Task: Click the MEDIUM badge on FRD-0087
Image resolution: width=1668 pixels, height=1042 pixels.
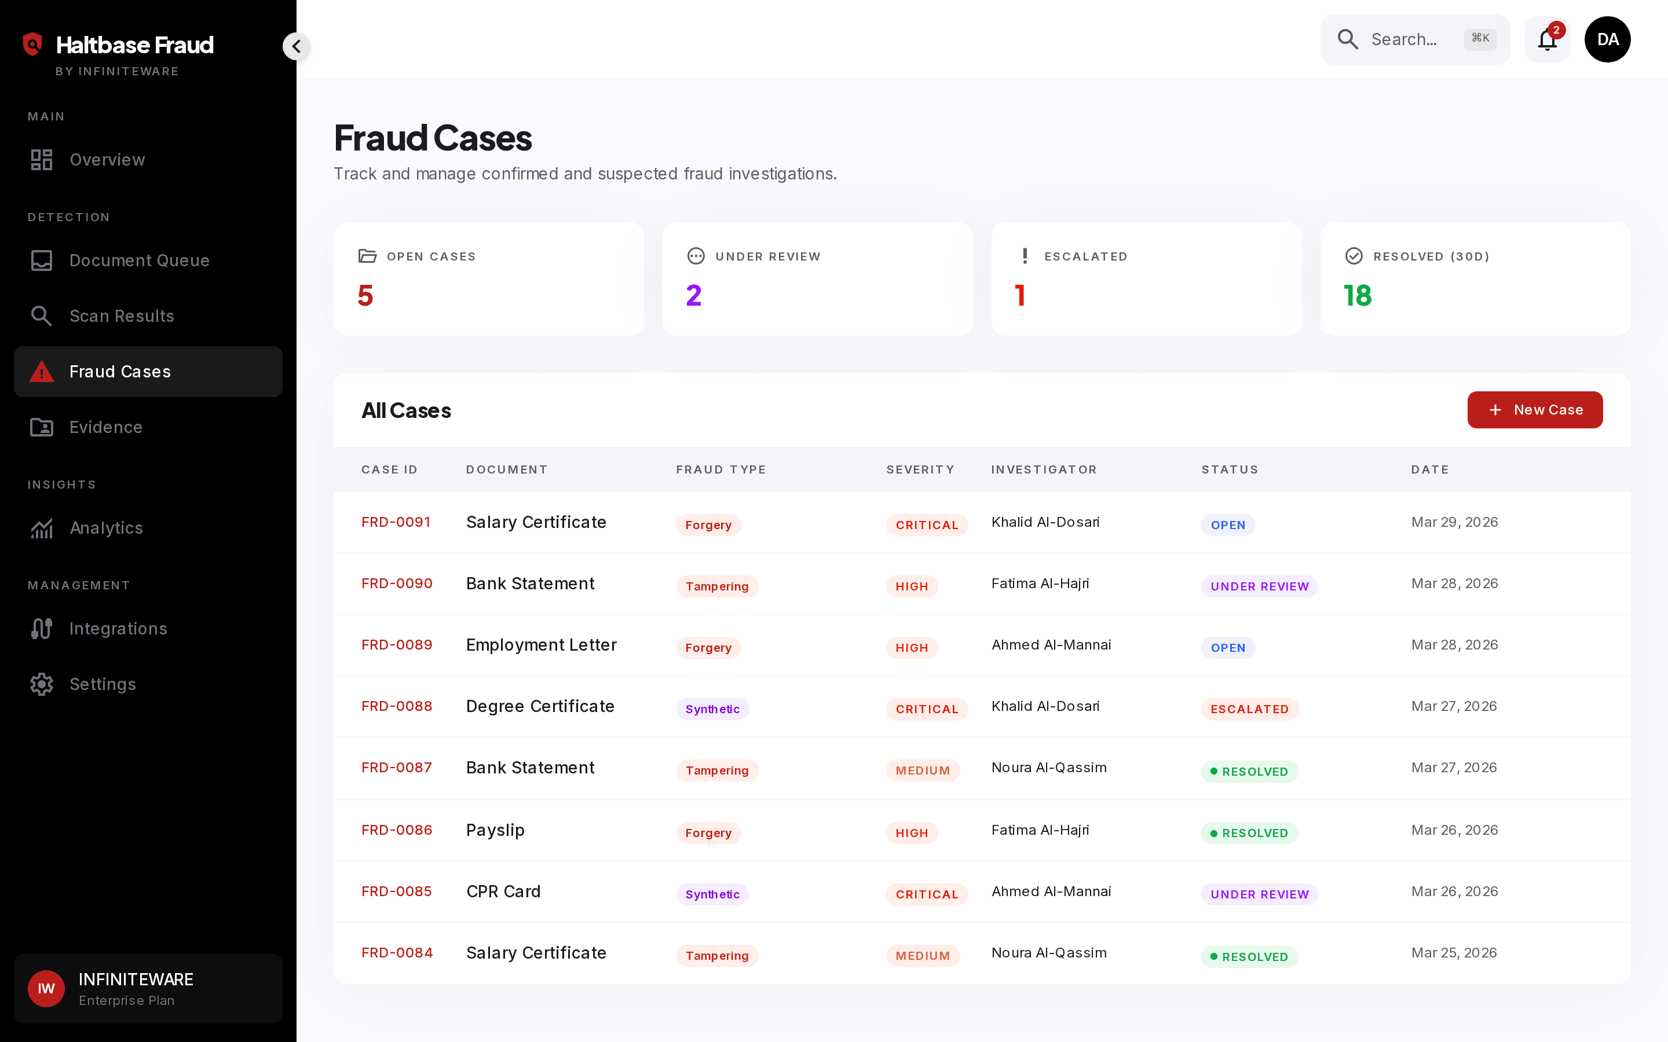Action: tap(923, 771)
